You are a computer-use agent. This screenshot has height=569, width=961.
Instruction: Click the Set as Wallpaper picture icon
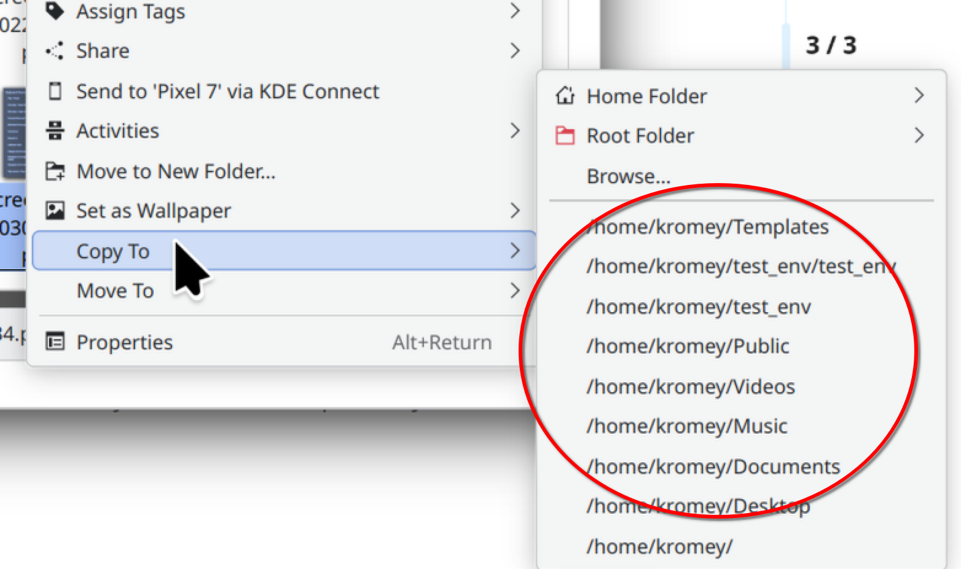[55, 211]
